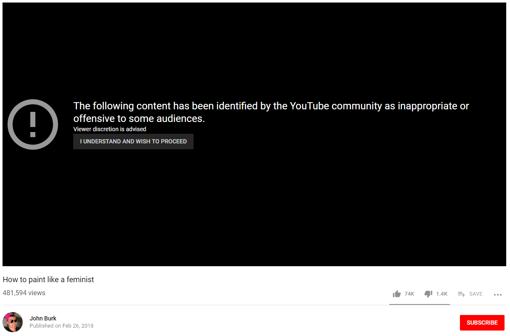Click the 74K likes count
Image resolution: width=510 pixels, height=336 pixels.
tap(409, 294)
